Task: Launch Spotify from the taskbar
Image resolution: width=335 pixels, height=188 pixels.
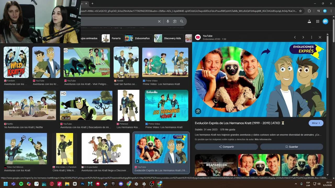Action: pos(21,184)
